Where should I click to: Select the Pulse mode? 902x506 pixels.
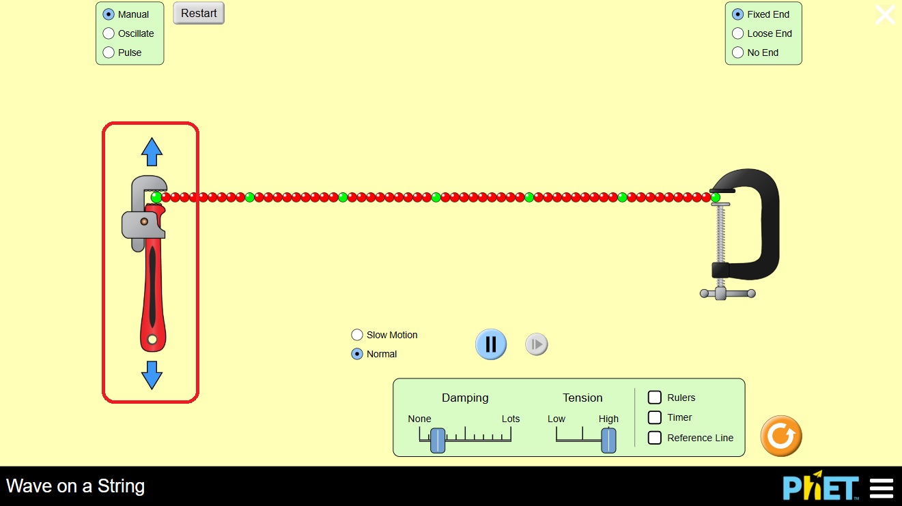[x=109, y=53]
